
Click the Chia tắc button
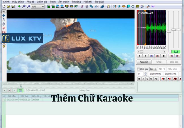pyautogui.click(x=174, y=62)
